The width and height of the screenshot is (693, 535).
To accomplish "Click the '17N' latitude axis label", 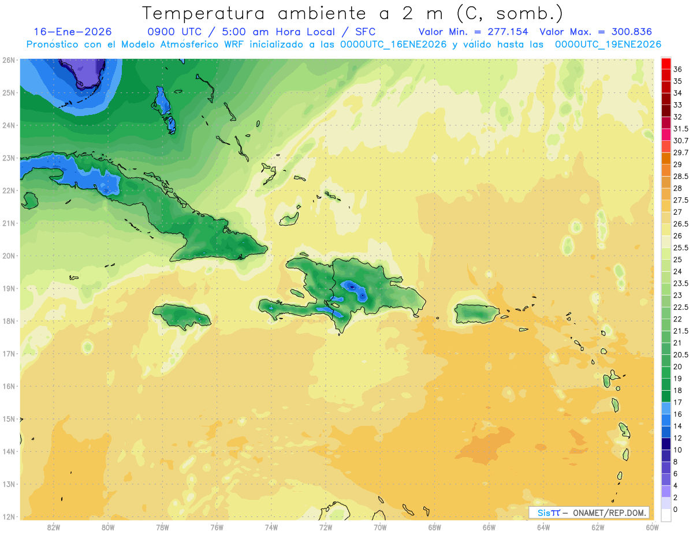I will click(8, 354).
